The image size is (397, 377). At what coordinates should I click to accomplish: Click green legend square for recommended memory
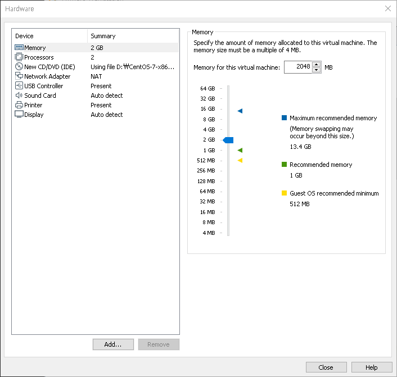click(285, 165)
